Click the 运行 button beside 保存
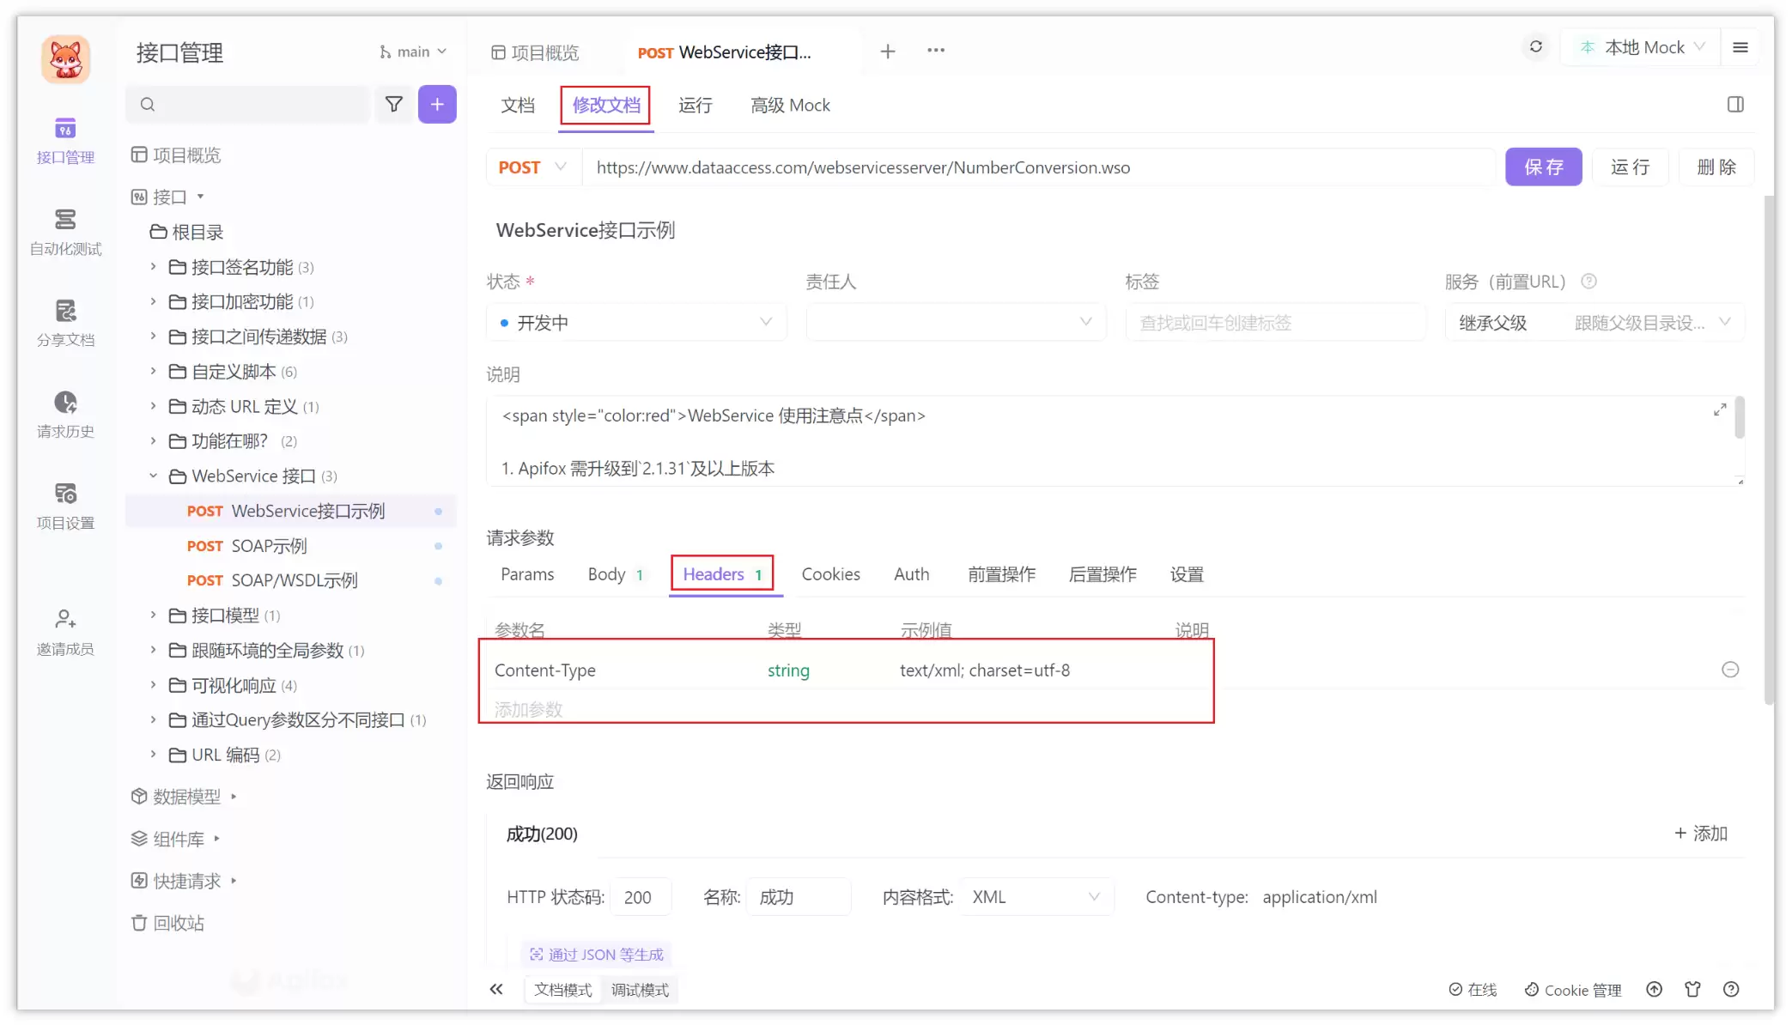 click(x=1630, y=167)
